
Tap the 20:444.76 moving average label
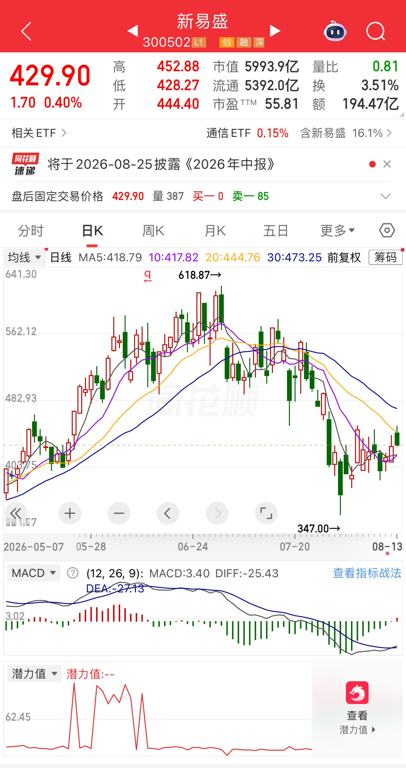point(233,257)
